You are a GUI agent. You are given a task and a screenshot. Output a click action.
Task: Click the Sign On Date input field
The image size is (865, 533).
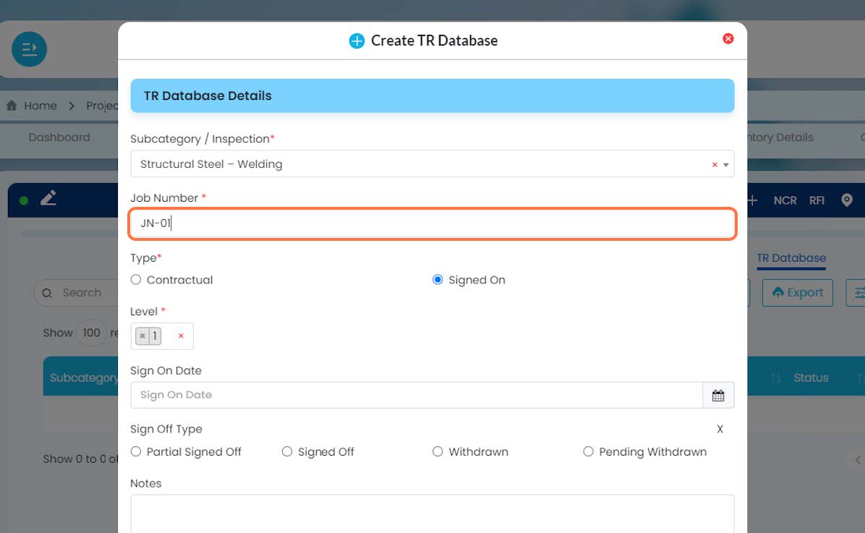pos(417,395)
